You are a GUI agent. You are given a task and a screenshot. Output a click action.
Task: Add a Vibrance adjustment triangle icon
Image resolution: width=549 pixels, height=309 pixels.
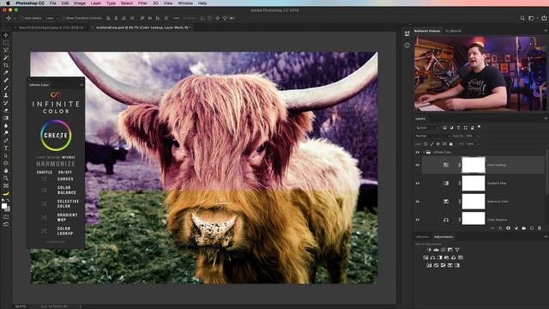click(457, 250)
